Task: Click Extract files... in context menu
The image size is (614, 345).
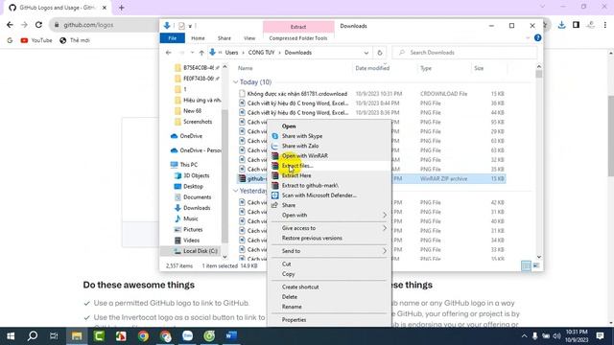Action: pos(297,166)
